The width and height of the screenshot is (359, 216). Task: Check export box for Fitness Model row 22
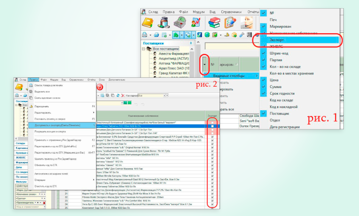point(212,197)
